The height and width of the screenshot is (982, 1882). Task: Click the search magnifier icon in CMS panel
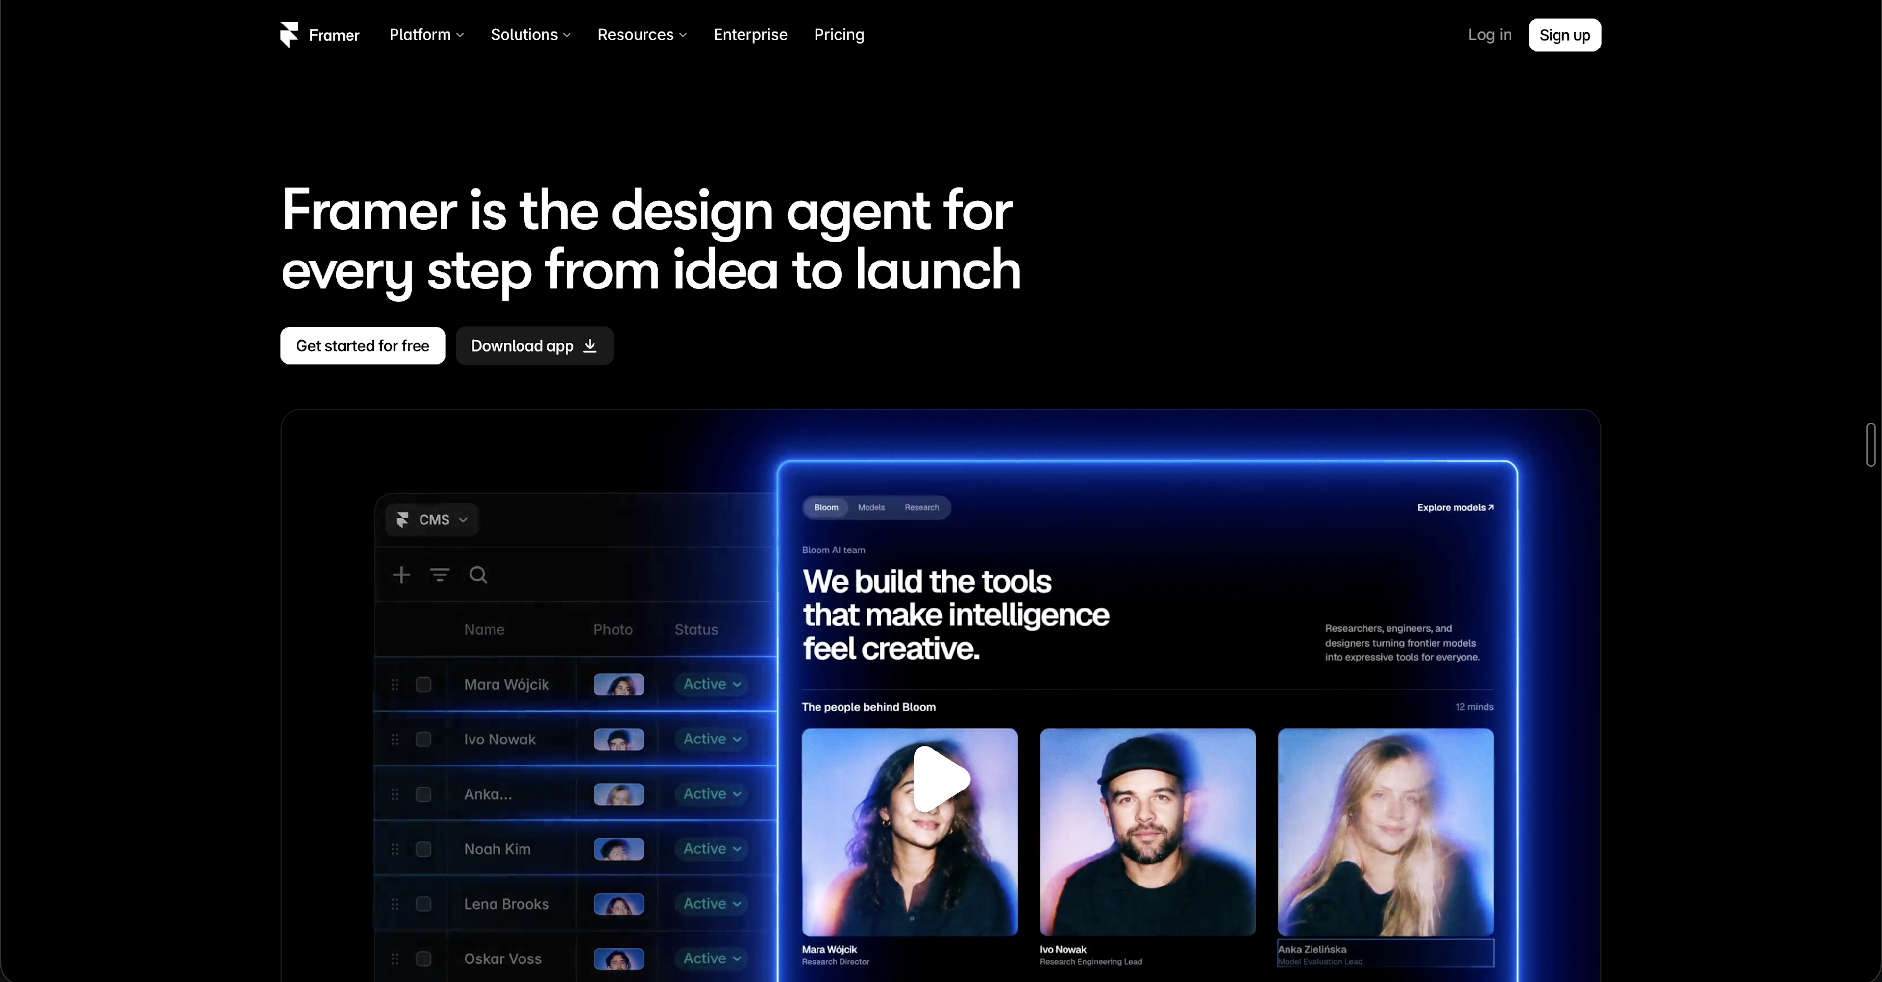[x=478, y=575]
